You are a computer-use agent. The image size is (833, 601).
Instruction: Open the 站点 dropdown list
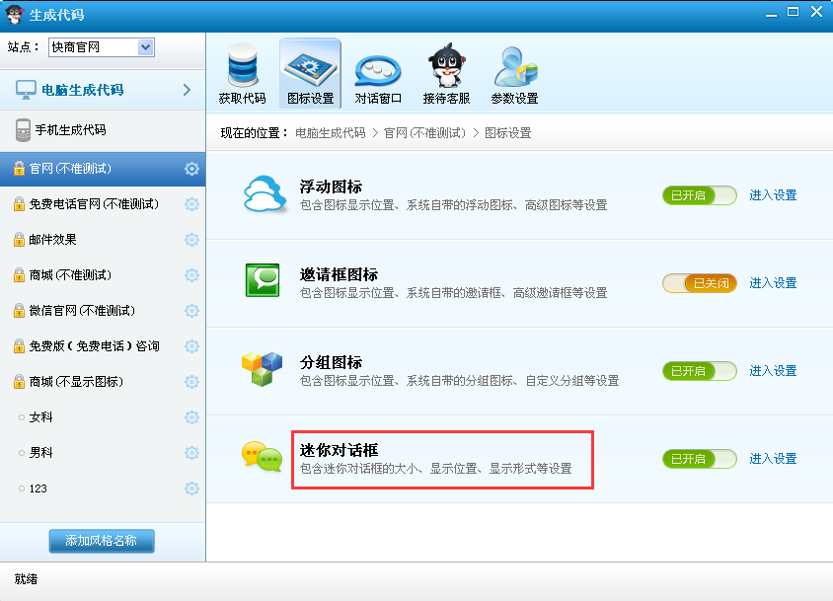click(x=146, y=47)
